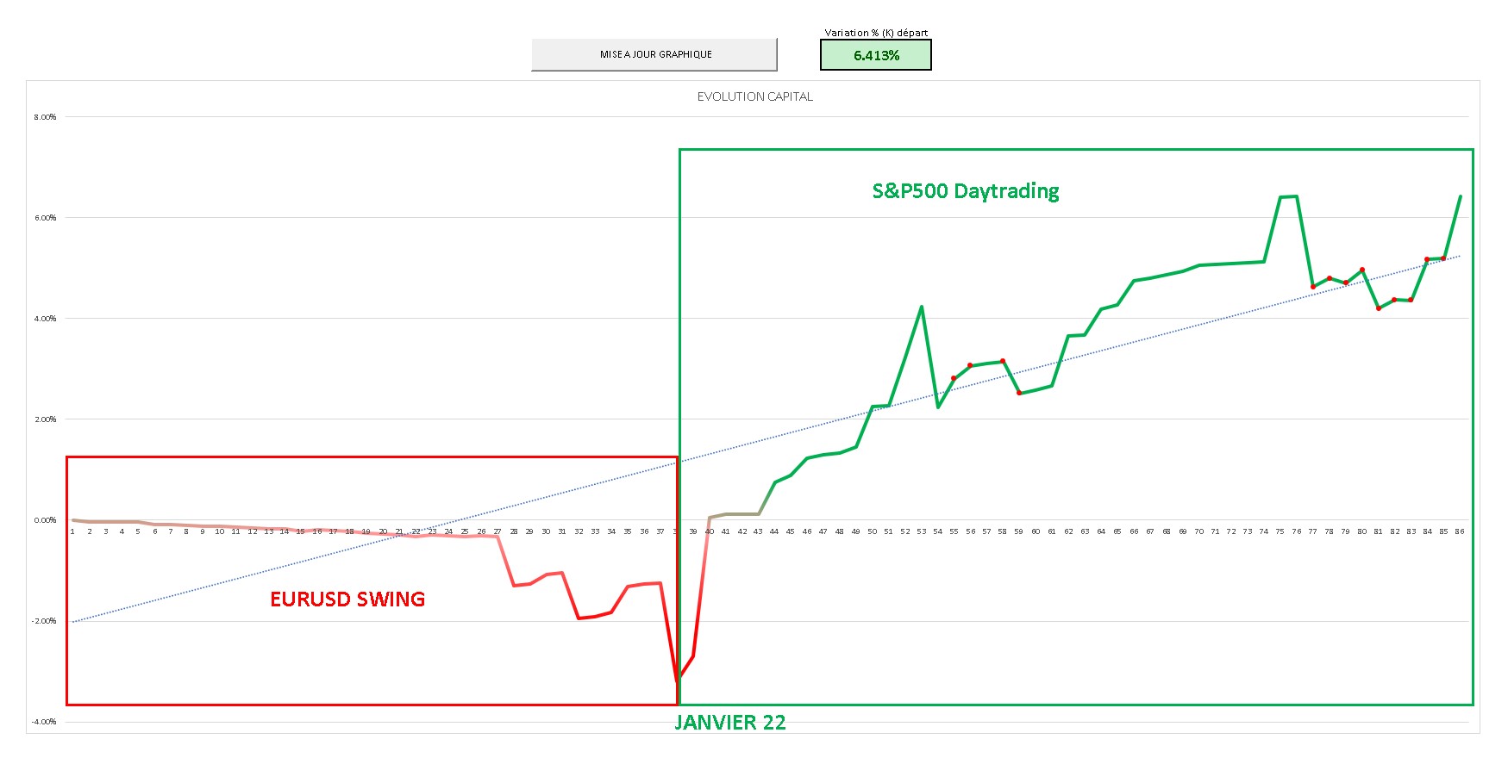Click x-axis label 10
Image resolution: width=1508 pixels, height=764 pixels.
(x=219, y=531)
